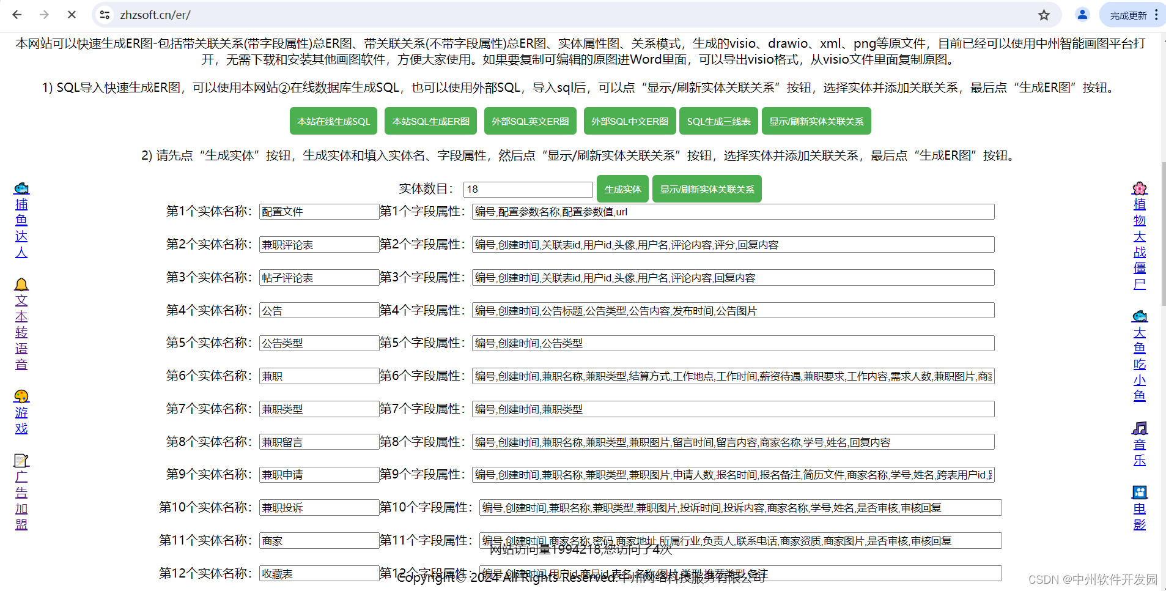The width and height of the screenshot is (1166, 591).
Task: Open site information icon in address bar
Action: point(105,15)
